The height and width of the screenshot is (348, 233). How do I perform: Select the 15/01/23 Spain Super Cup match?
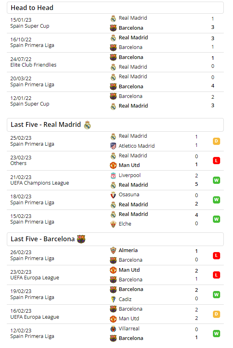[x=115, y=23]
